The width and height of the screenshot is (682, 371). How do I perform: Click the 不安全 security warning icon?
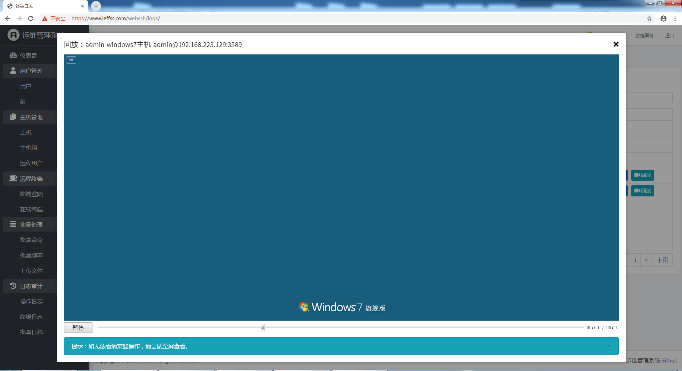[x=45, y=18]
